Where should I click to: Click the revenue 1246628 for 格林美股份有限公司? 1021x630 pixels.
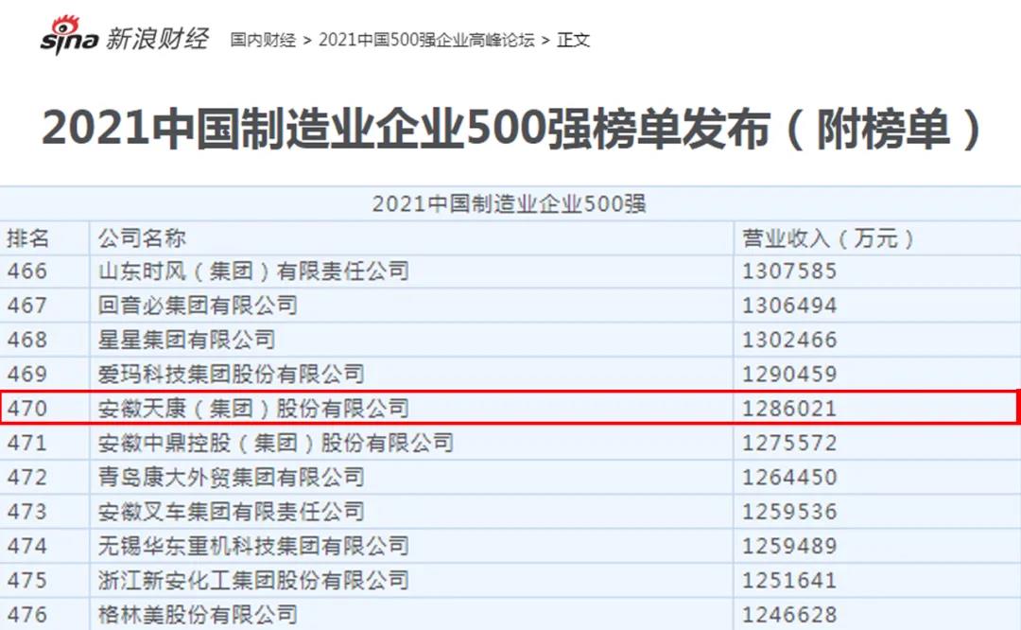coord(790,614)
